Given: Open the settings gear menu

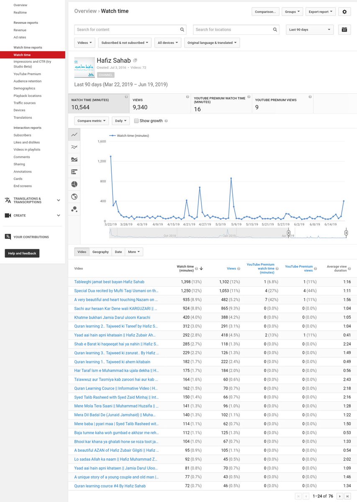Looking at the screenshot, I should click(344, 12).
